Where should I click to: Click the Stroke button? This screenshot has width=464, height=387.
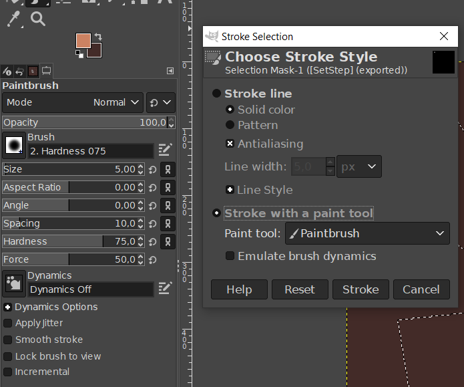click(x=361, y=289)
